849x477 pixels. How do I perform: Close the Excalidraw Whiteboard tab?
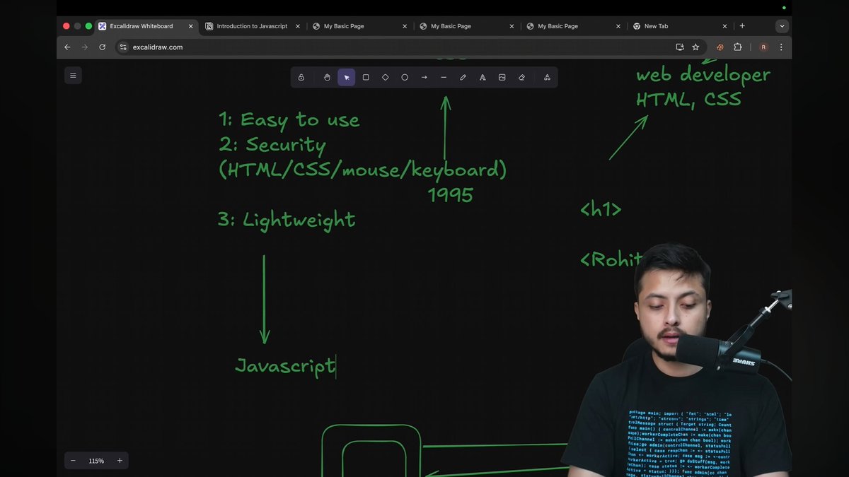191,26
